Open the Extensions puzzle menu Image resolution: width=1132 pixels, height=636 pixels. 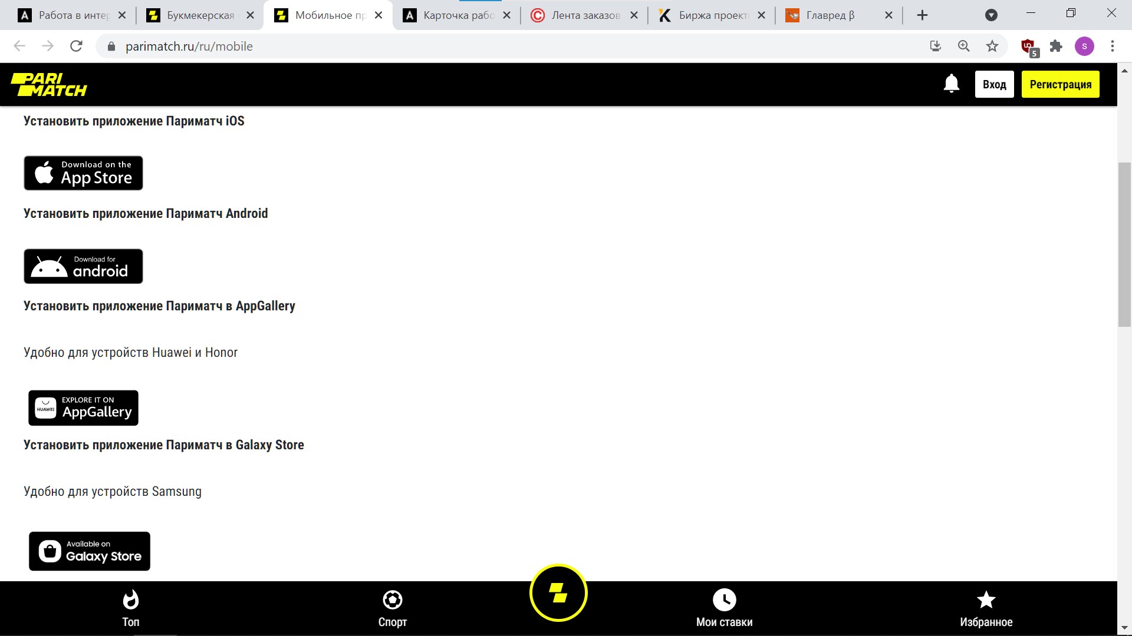click(1056, 46)
